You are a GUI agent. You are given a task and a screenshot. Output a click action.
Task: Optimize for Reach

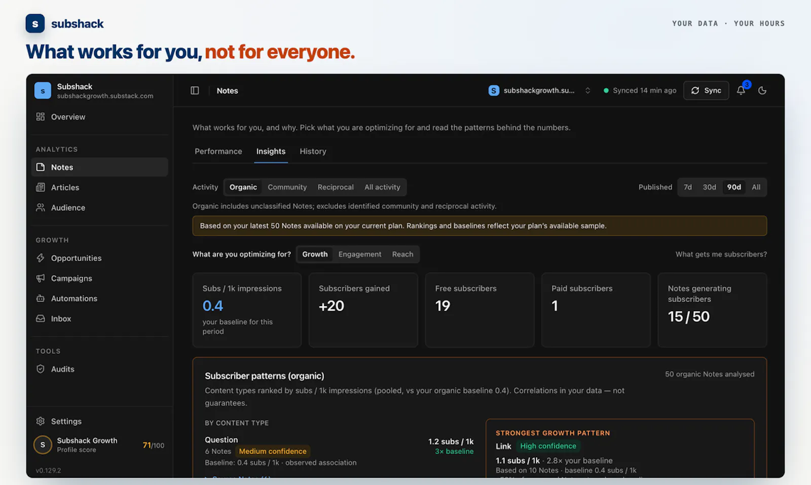(x=402, y=254)
